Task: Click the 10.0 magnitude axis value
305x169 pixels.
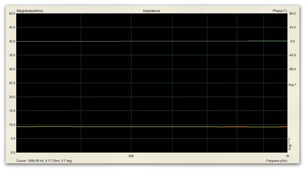Action: click(x=12, y=125)
